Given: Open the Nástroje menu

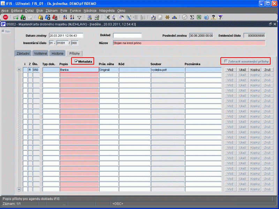Looking at the screenshot, I should click(x=90, y=11).
